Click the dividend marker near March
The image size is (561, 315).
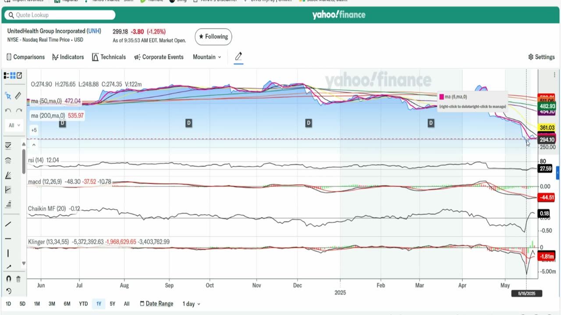pyautogui.click(x=431, y=123)
